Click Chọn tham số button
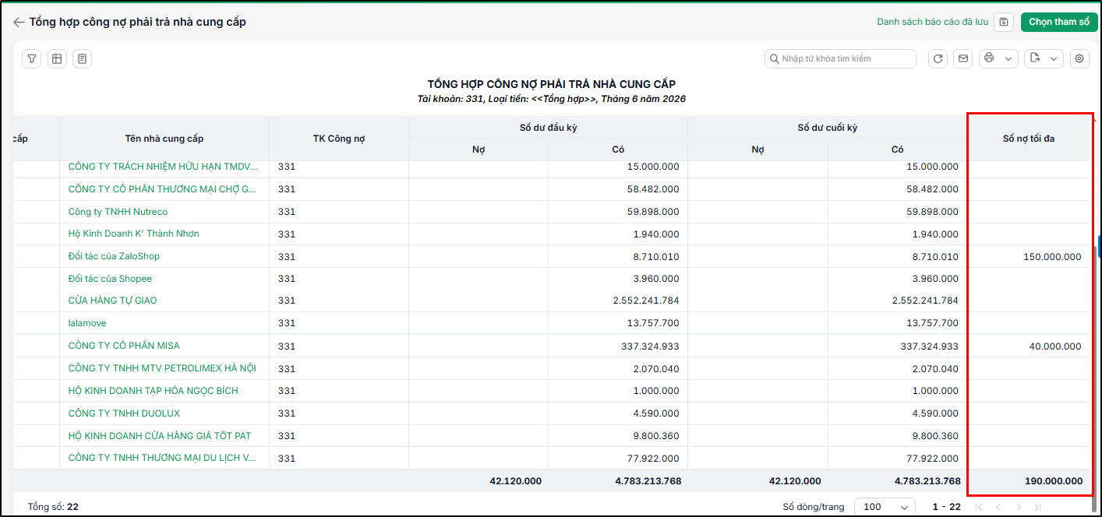 [1059, 22]
